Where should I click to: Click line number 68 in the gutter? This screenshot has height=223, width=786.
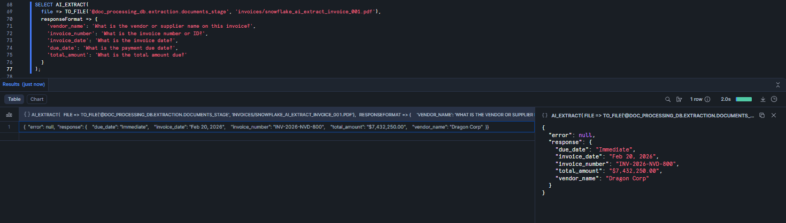pyautogui.click(x=10, y=4)
